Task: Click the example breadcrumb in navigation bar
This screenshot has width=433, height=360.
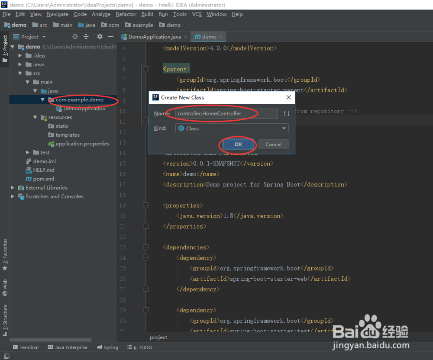Action: click(x=139, y=25)
